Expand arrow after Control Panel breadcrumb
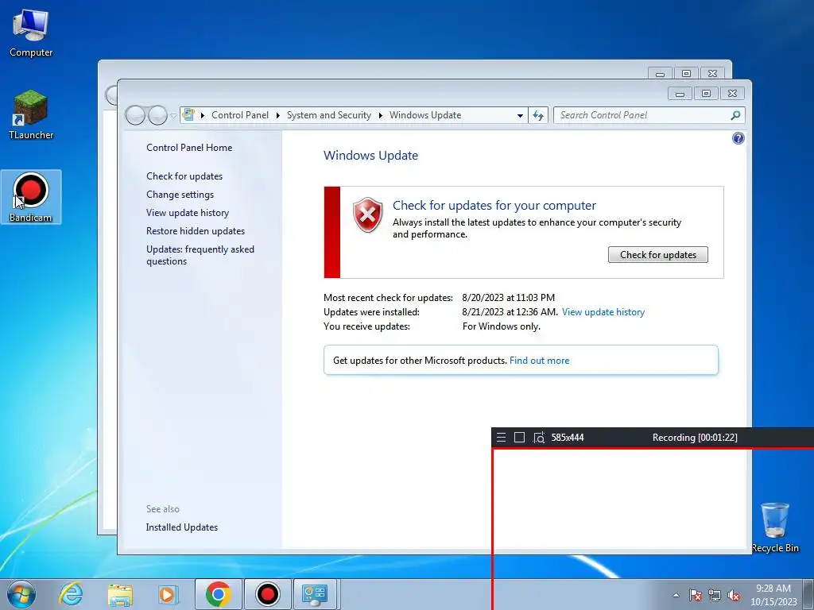 [277, 116]
